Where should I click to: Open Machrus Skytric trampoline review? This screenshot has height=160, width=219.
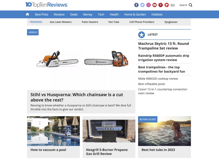click(x=163, y=46)
